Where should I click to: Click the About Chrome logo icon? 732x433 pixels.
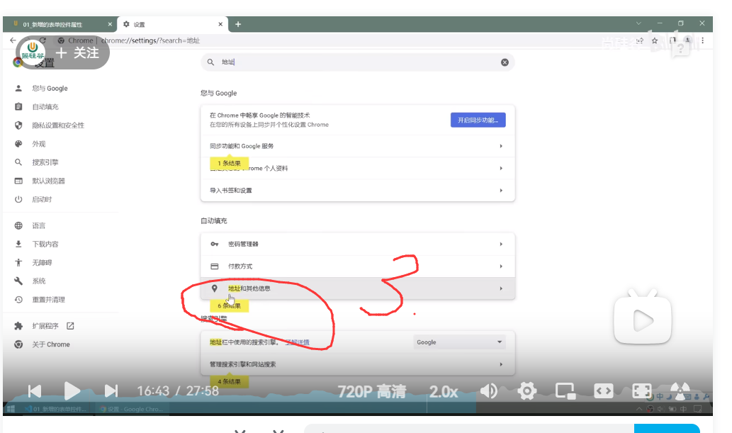click(18, 344)
